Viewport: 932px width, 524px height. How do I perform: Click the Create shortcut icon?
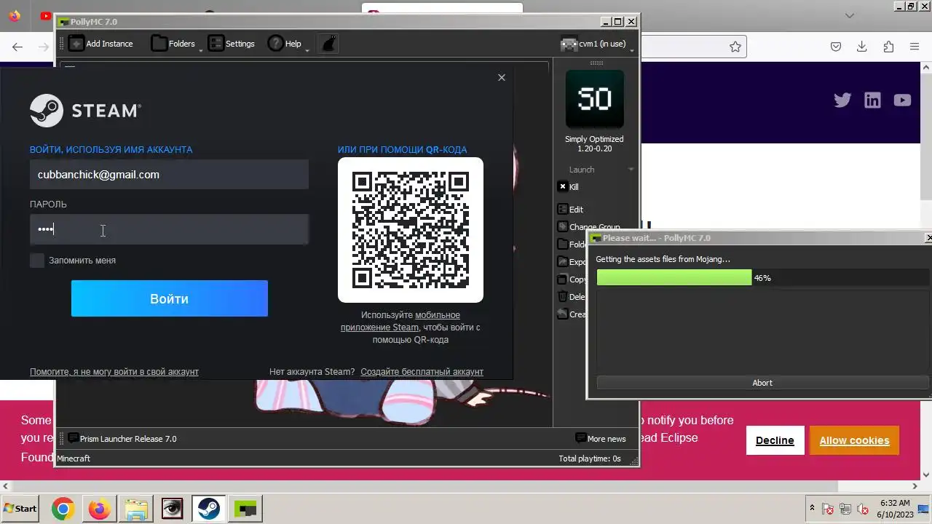(x=562, y=314)
